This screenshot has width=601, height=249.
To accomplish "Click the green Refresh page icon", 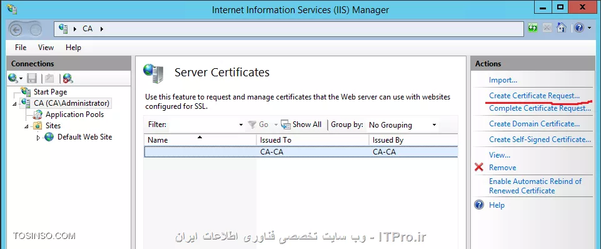I will (x=533, y=28).
